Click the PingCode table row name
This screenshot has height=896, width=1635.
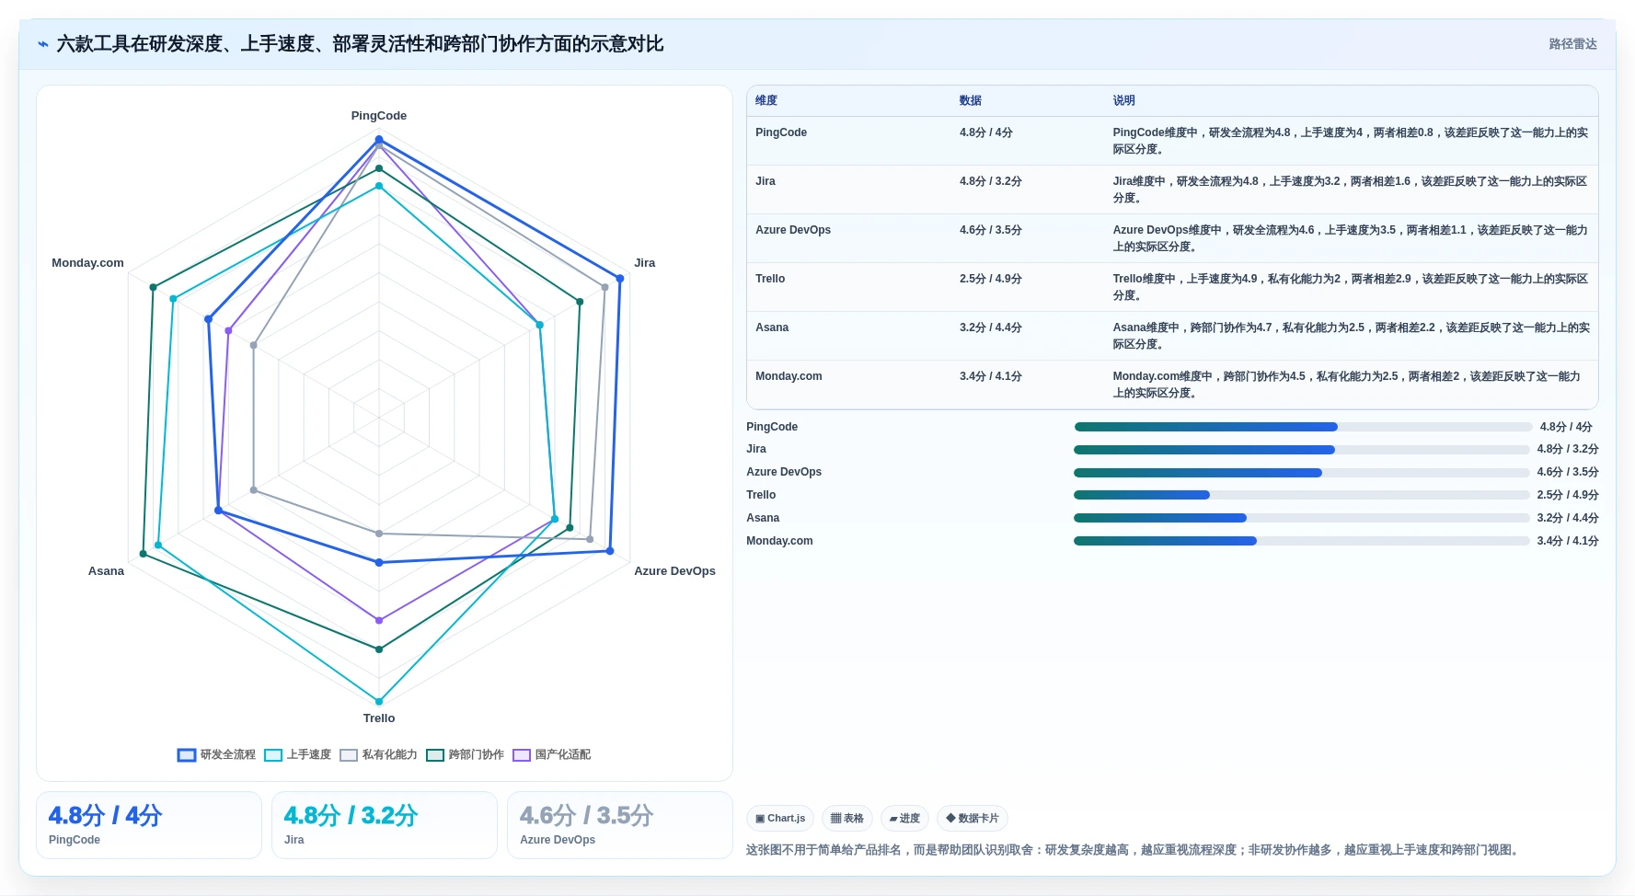point(781,132)
